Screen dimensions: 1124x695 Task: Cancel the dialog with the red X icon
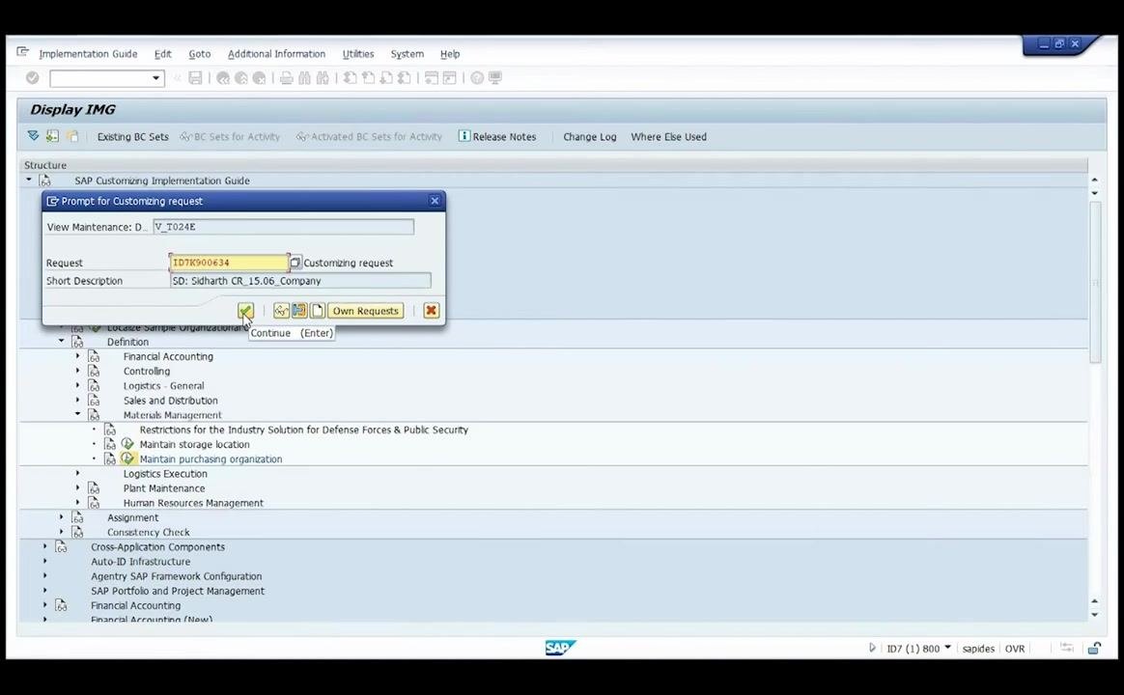pyautogui.click(x=431, y=310)
